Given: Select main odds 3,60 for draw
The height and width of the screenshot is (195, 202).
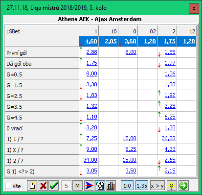Looking at the screenshot, I should pos(131,41).
